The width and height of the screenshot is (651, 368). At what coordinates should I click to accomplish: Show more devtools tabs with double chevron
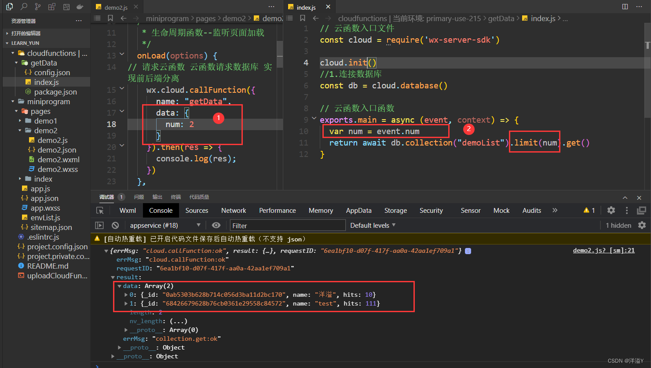555,210
